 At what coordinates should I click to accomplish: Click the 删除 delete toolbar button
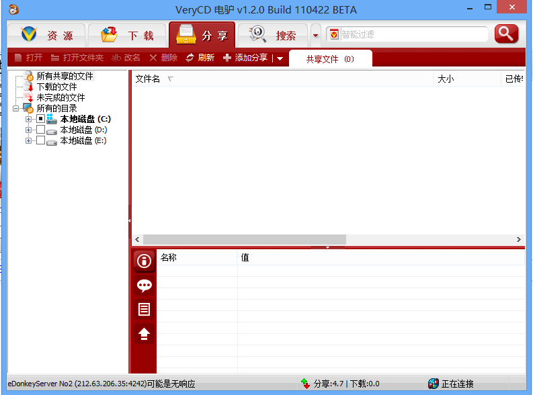tap(163, 58)
